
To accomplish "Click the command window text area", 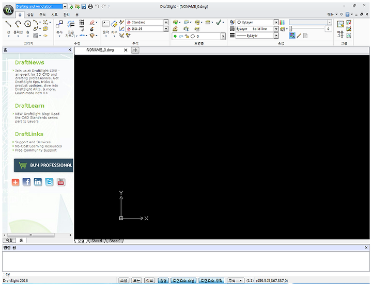I will pos(186,261).
